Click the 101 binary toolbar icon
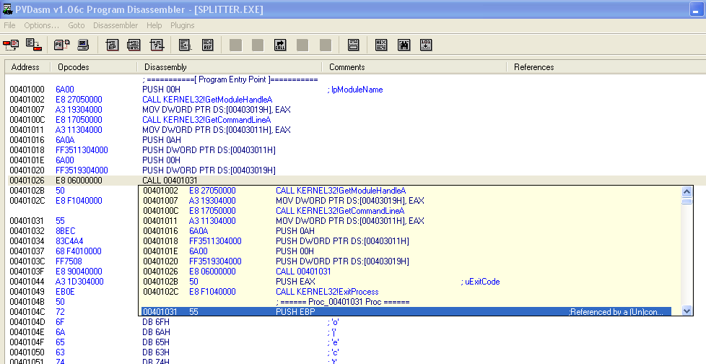706x364 pixels. click(426, 45)
